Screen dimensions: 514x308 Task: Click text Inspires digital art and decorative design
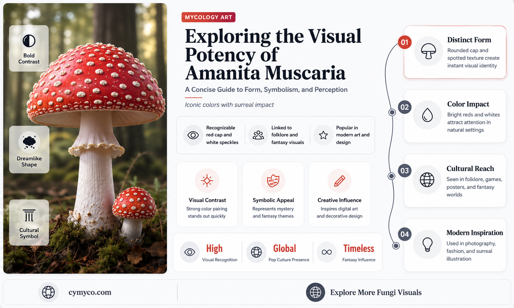[x=339, y=213]
